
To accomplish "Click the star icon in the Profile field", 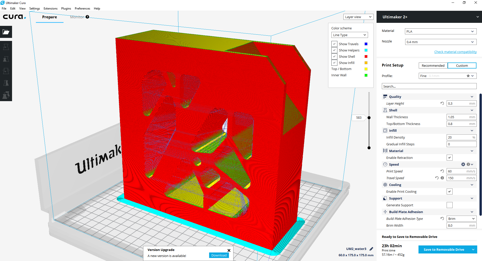I will pyautogui.click(x=468, y=76).
